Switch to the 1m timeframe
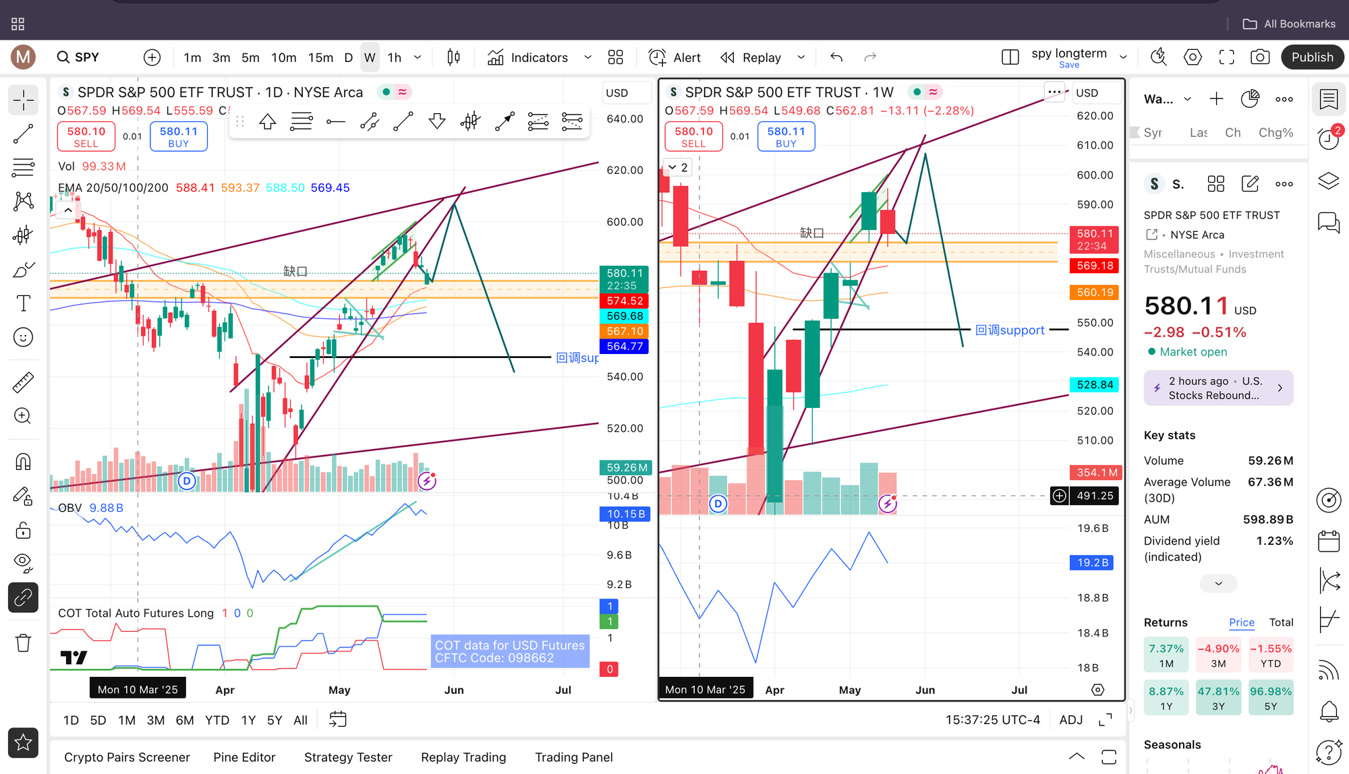Screen dimensions: 1349x774 pos(192,57)
